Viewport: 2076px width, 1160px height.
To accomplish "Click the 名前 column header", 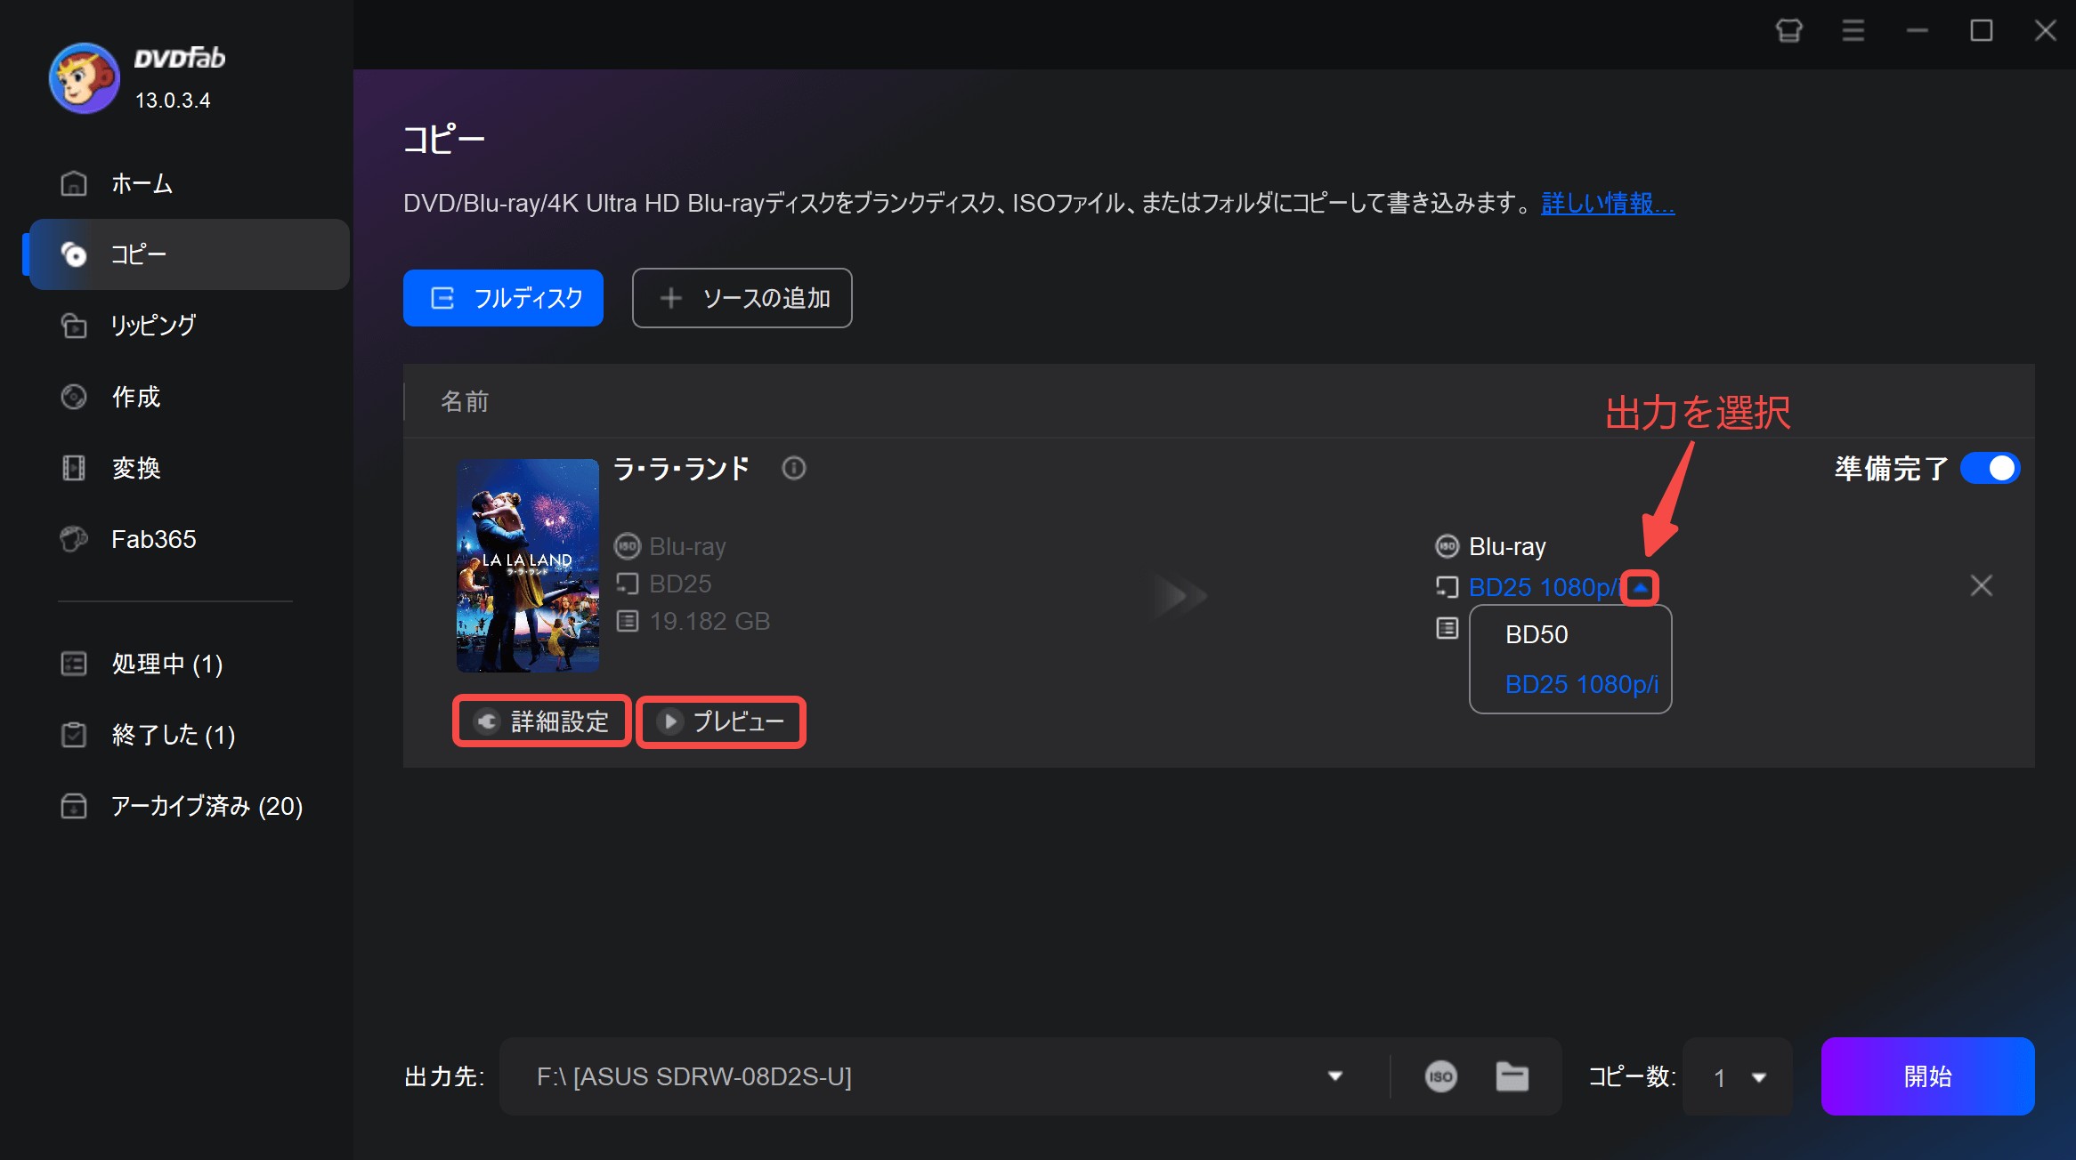I will pyautogui.click(x=465, y=401).
